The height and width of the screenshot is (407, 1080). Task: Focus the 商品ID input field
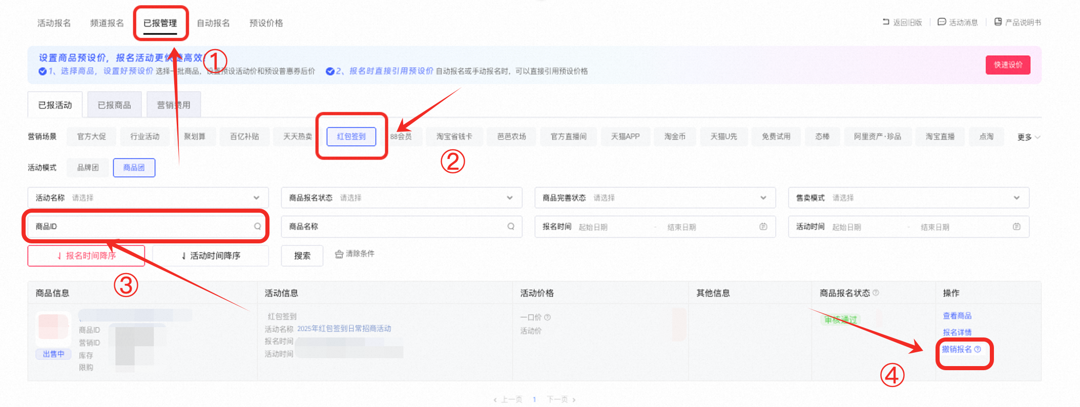click(148, 227)
